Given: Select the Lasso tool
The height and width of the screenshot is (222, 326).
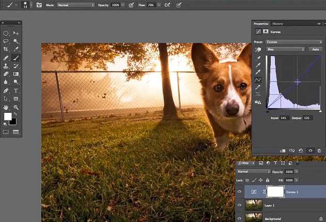Looking at the screenshot, I should click(x=6, y=41).
